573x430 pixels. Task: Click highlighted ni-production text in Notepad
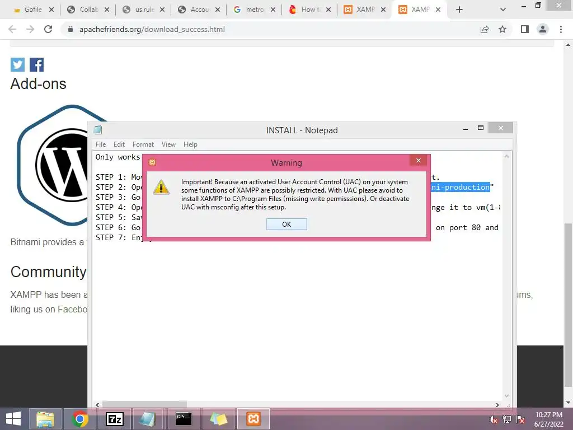point(461,187)
